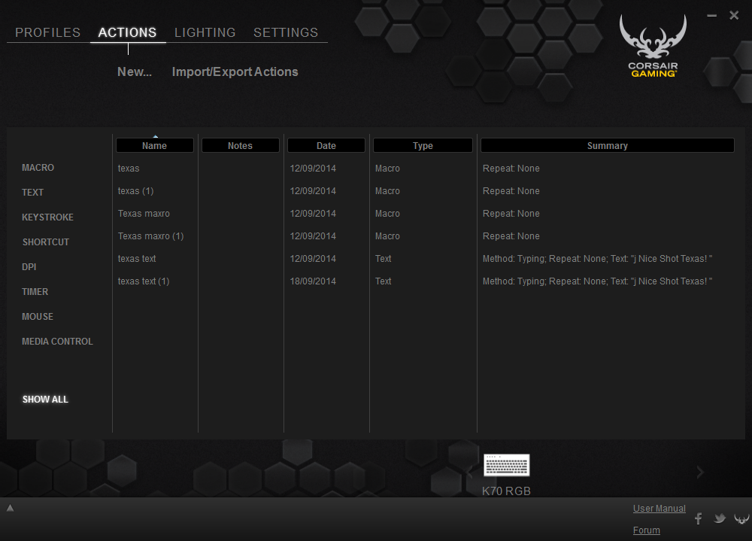Open the Forum link
The width and height of the screenshot is (752, 541).
tap(646, 530)
